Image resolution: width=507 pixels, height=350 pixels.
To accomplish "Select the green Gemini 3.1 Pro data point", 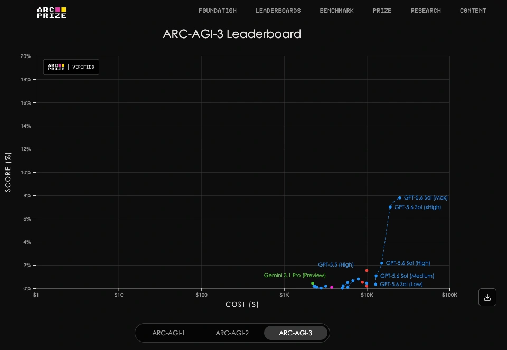I will point(312,283).
